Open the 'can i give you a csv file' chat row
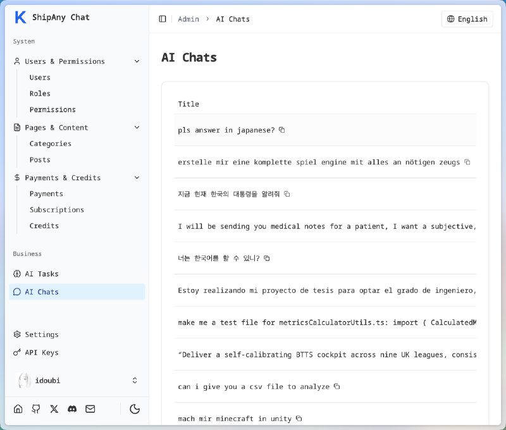The height and width of the screenshot is (430, 506). point(254,386)
